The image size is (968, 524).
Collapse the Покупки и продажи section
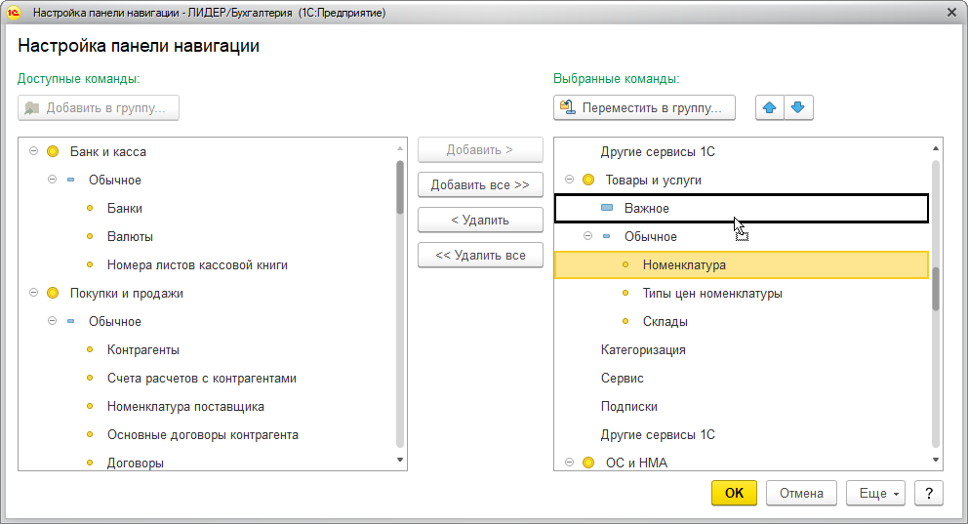pyautogui.click(x=34, y=293)
